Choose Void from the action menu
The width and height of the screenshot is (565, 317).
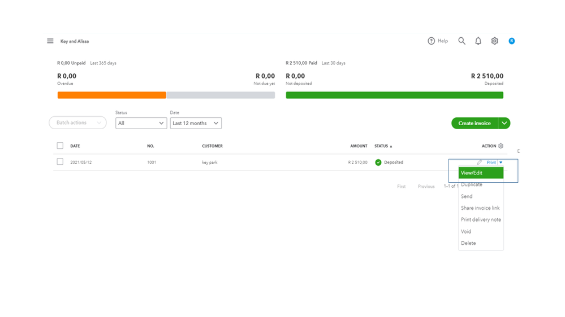pyautogui.click(x=466, y=231)
